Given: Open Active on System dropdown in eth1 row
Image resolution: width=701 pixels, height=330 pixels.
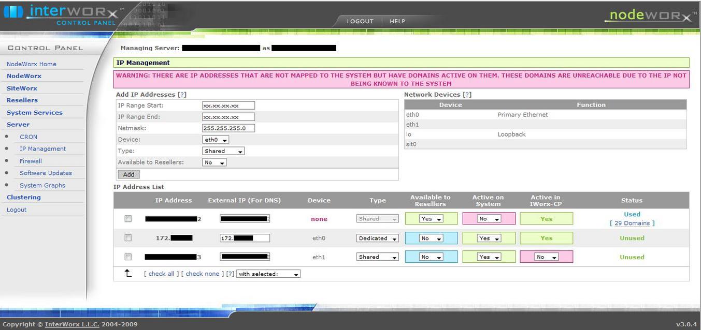Looking at the screenshot, I should coord(489,257).
